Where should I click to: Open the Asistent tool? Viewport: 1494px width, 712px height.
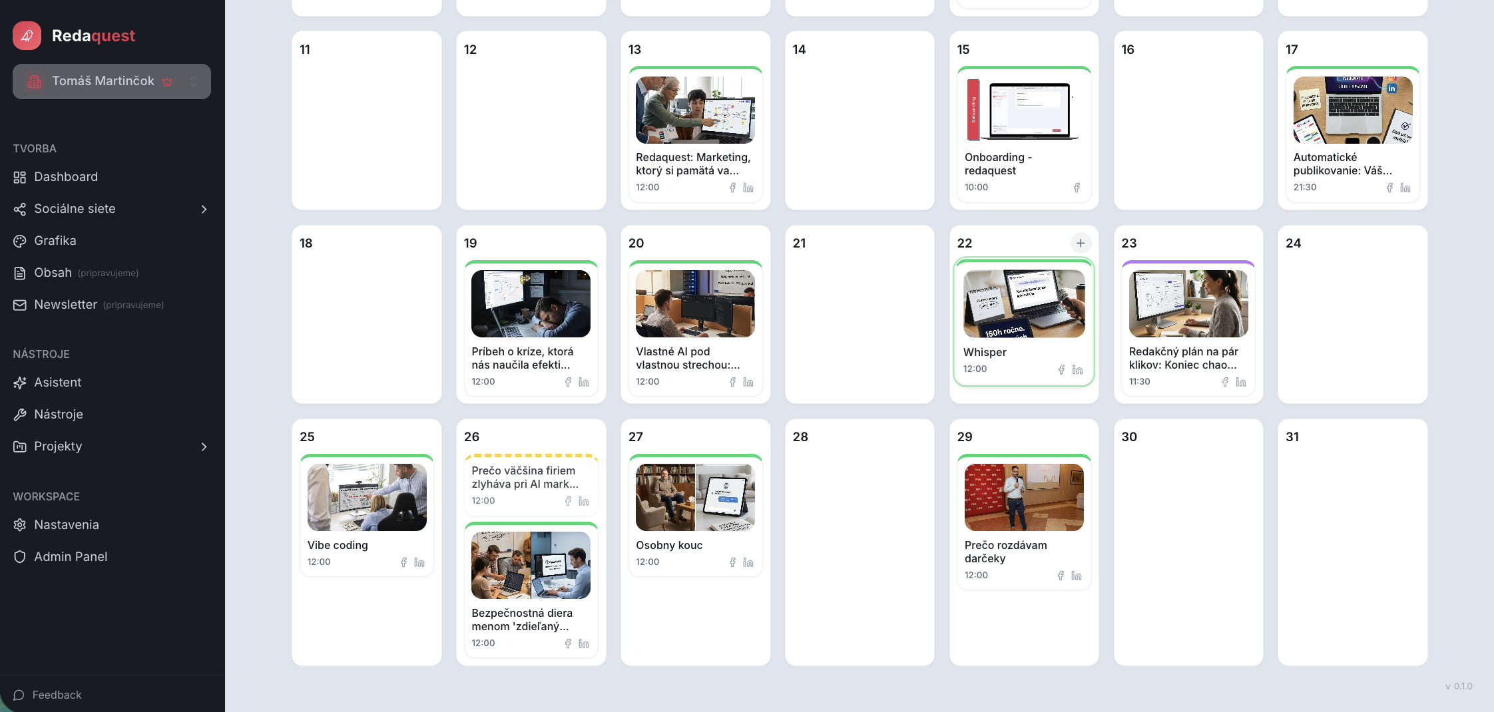click(58, 383)
